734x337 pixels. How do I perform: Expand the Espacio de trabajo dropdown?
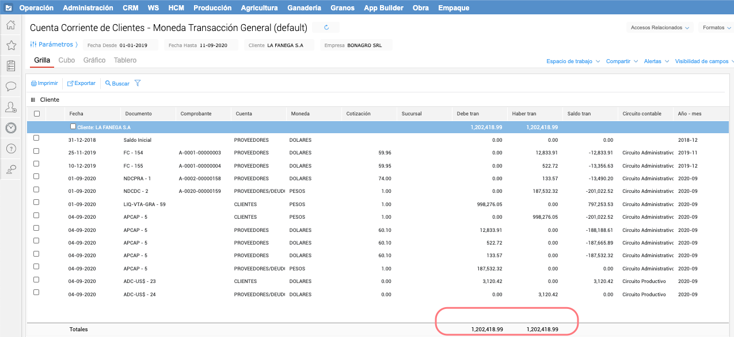click(573, 61)
